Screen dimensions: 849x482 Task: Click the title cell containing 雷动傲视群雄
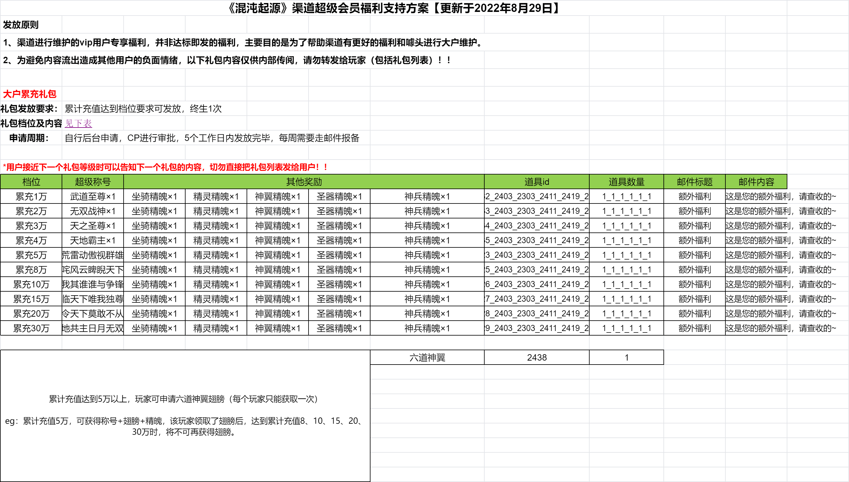[x=93, y=255]
